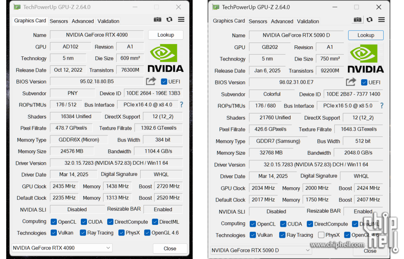Click Lookup button in RTX 4090 window

(x=166, y=35)
